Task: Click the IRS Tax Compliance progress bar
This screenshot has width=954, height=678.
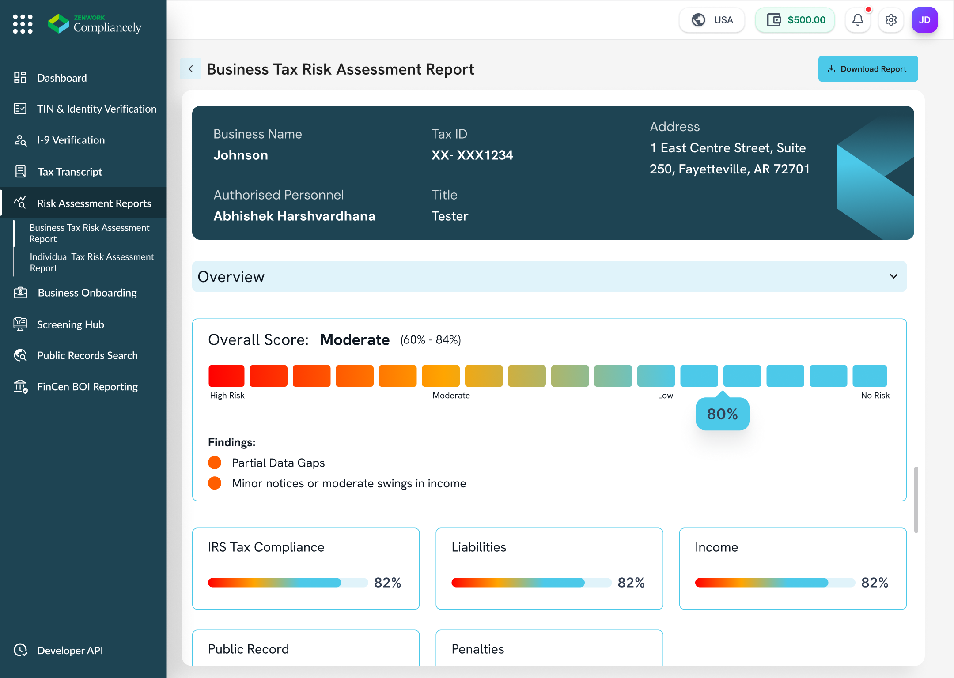Action: [288, 583]
